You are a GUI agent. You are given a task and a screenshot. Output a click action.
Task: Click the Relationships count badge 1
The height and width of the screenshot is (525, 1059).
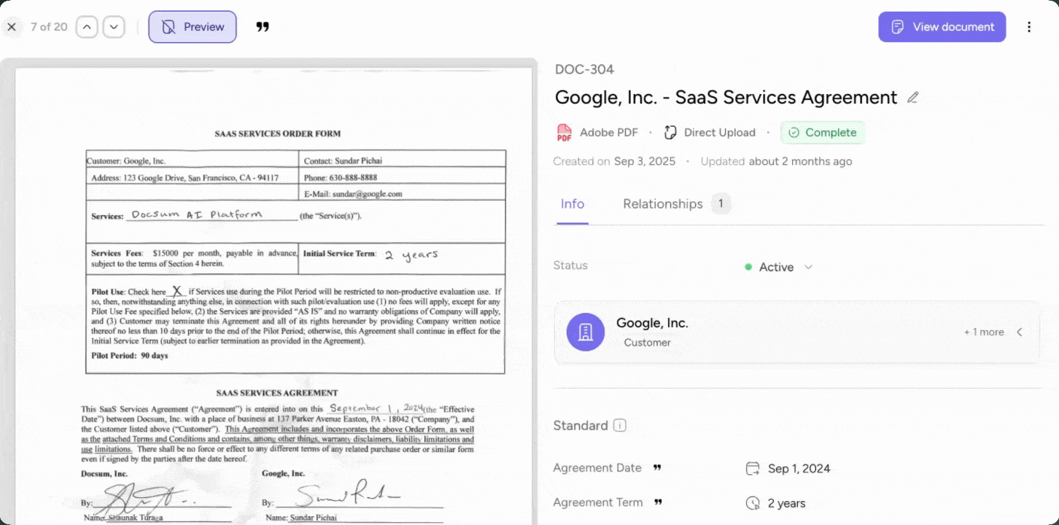click(721, 204)
